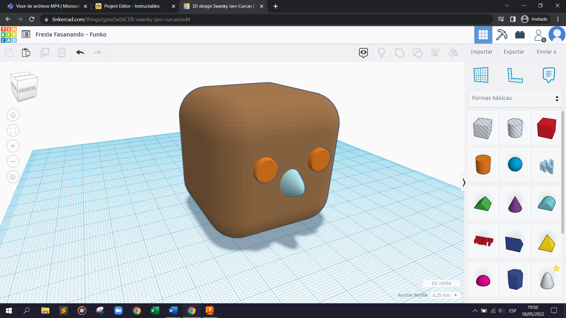The width and height of the screenshot is (566, 318).
Task: Click the zoom in plus button
Action: [x=13, y=146]
